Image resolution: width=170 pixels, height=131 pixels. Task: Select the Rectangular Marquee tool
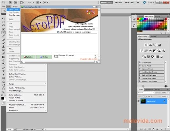[3, 22]
